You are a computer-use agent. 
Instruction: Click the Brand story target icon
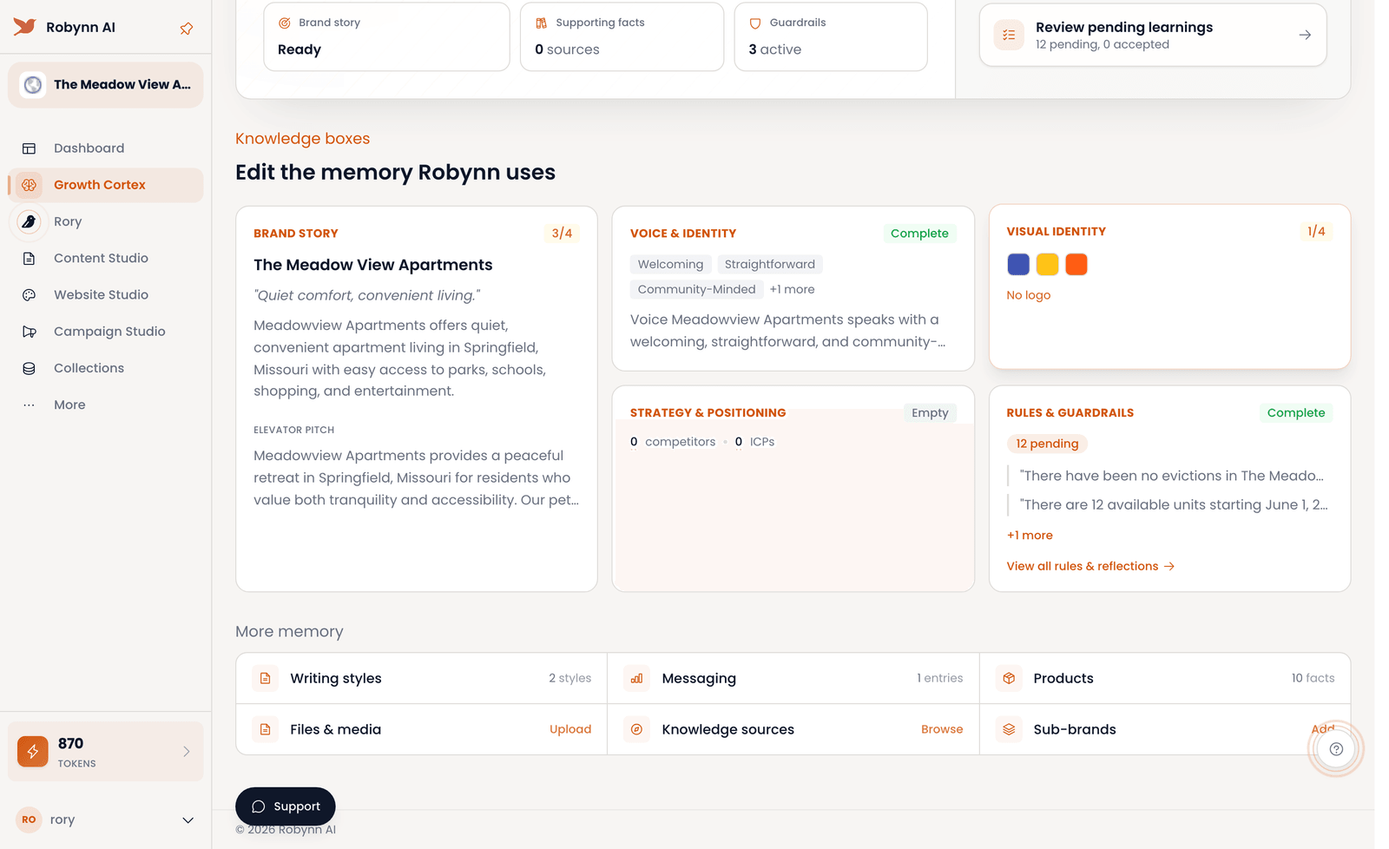click(x=284, y=23)
